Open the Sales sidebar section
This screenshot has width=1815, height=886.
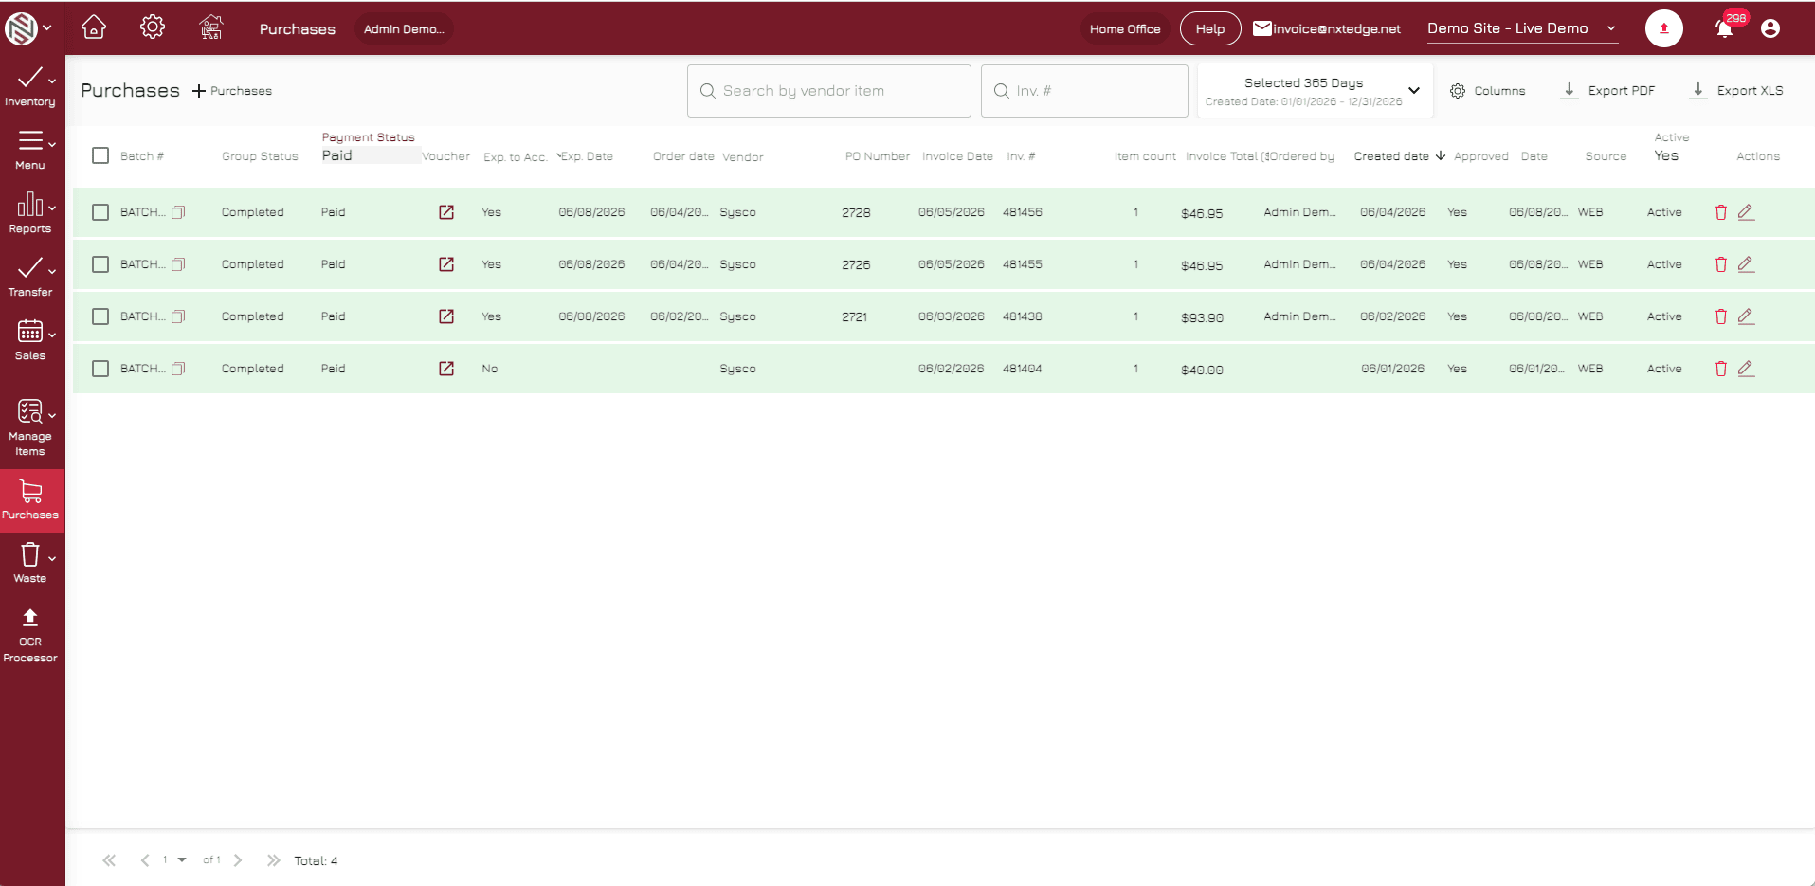(30, 340)
